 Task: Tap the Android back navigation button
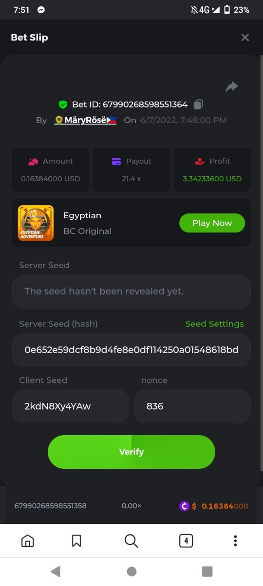56,571
